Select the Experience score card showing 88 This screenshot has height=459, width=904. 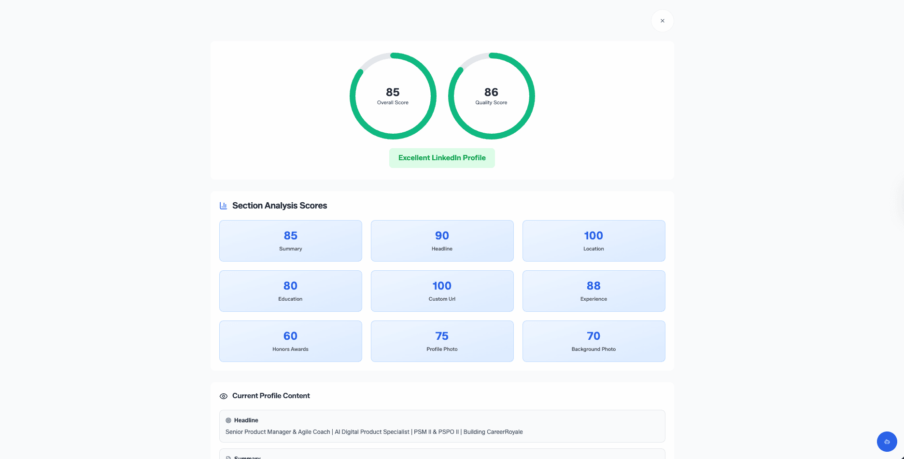(593, 291)
